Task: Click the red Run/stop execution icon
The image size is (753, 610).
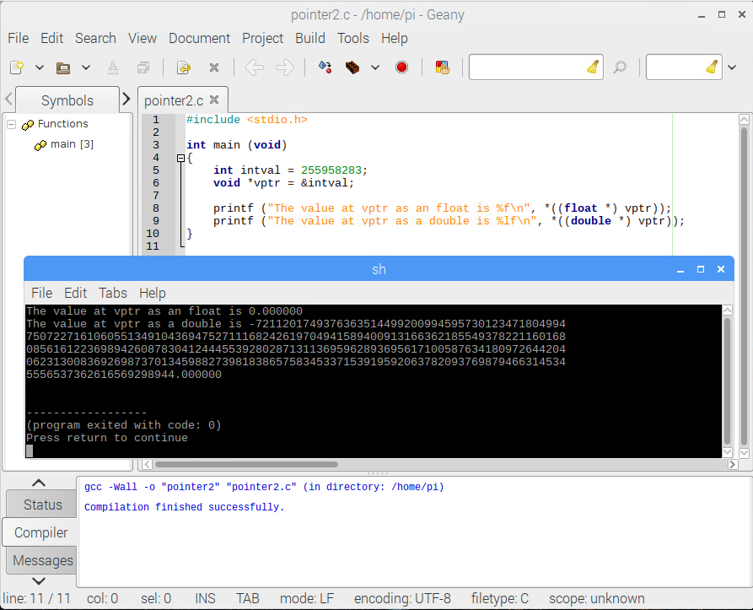Action: click(x=401, y=67)
